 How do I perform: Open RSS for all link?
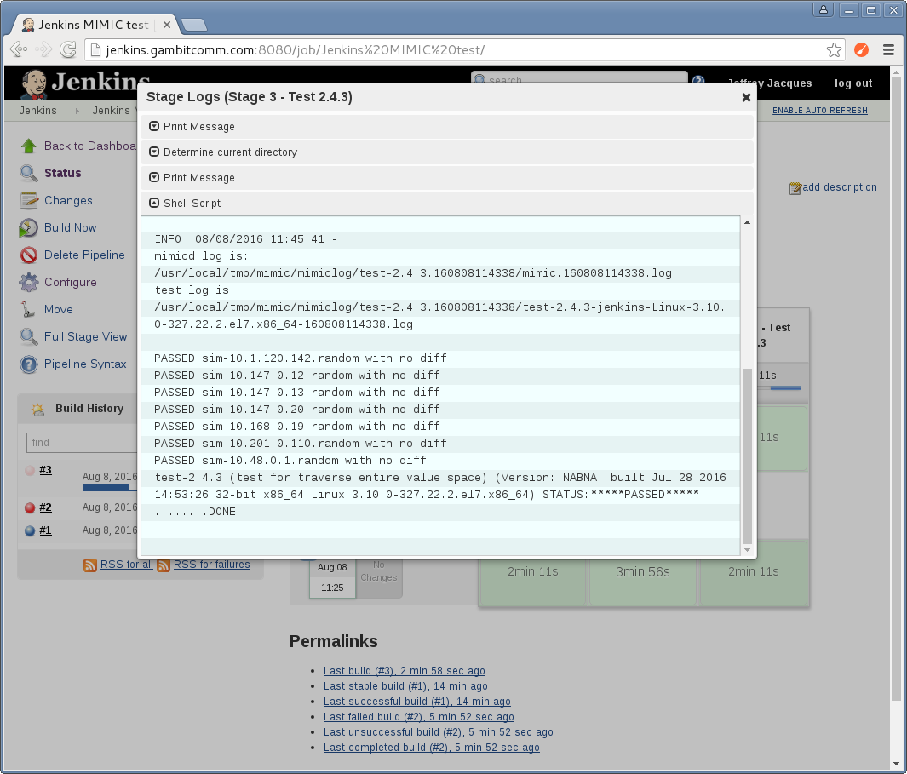click(x=127, y=564)
